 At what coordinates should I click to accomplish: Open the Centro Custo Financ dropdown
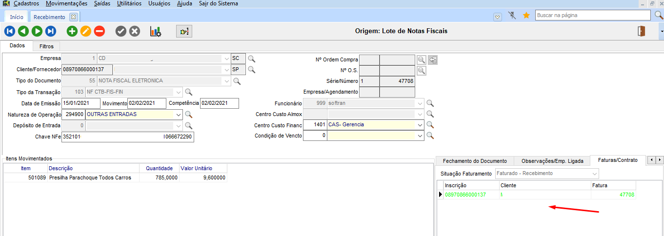coord(420,125)
